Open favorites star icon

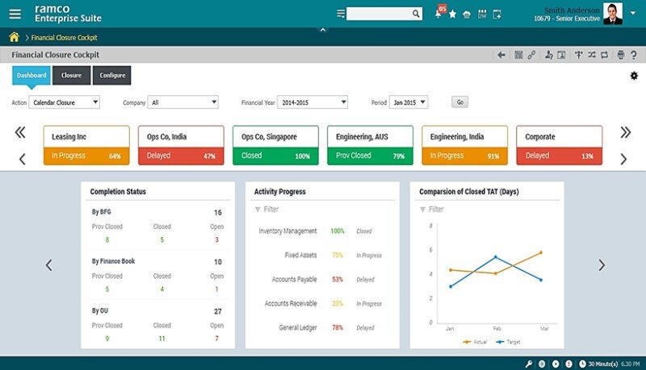click(452, 14)
